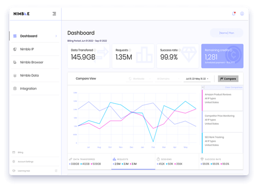
Task: Click the Clear Comparison link
Action: [x=234, y=88]
